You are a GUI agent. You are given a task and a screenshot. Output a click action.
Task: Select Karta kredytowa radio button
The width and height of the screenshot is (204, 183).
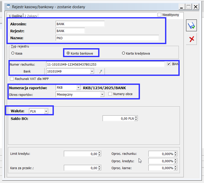(x=124, y=53)
